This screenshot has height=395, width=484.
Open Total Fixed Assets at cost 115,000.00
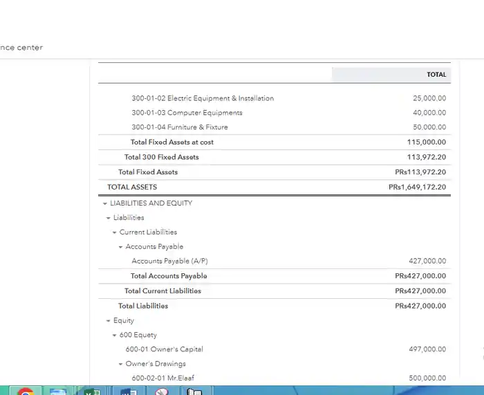427,142
